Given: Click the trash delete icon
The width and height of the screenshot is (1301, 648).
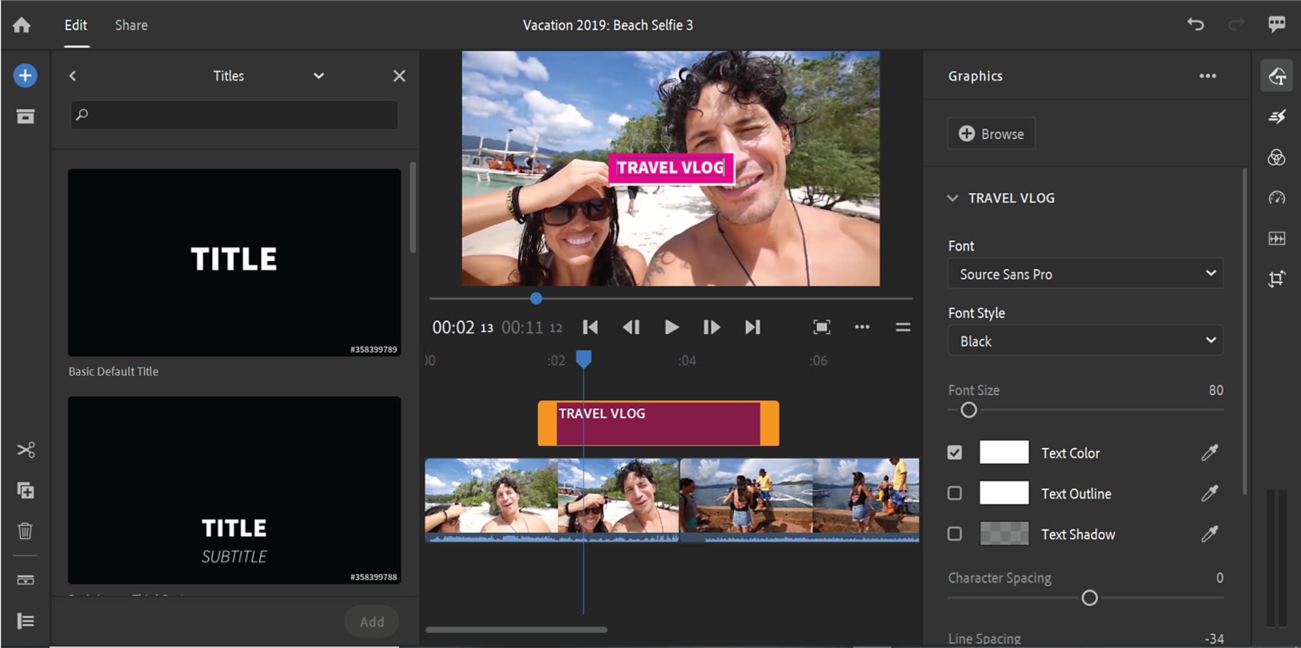Looking at the screenshot, I should tap(25, 531).
